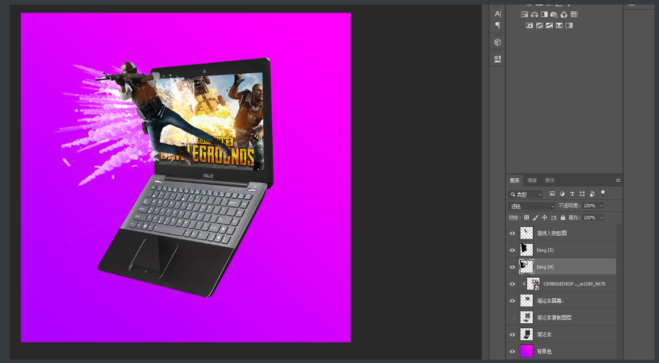Lock all with the padlock icon
Screen dimensions: 659x363
[563, 218]
